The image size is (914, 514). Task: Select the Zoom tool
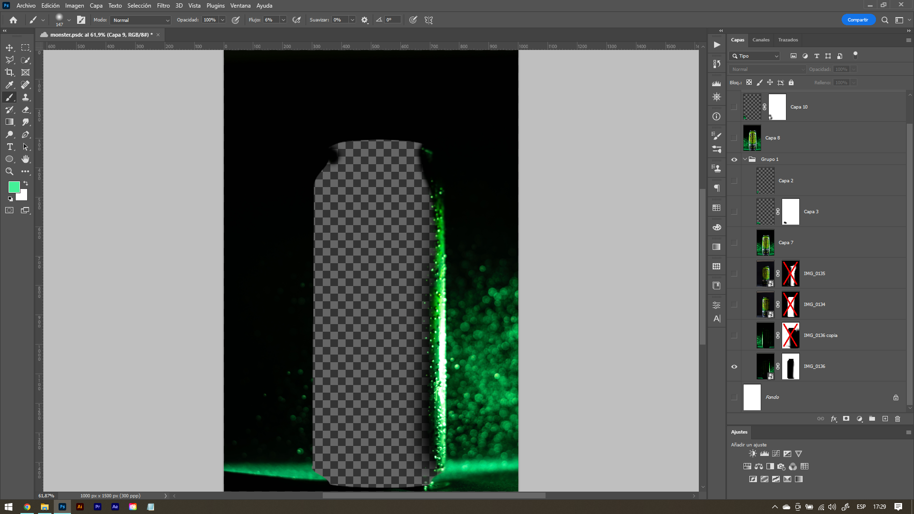(x=10, y=171)
